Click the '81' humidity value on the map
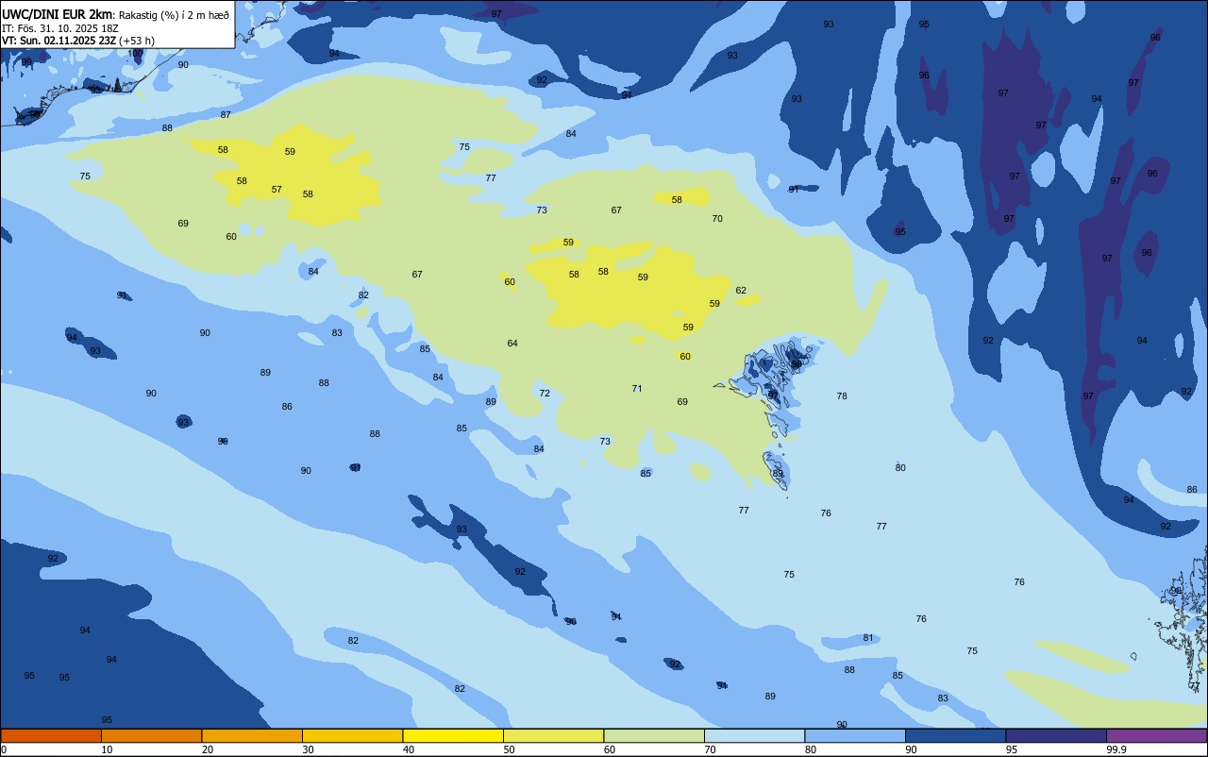Screen dimensions: 1208x757 pos(868,638)
